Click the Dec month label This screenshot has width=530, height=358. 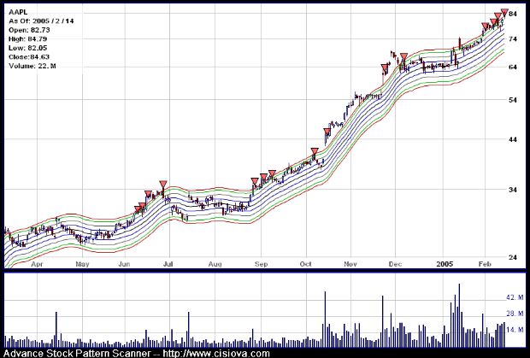(395, 264)
